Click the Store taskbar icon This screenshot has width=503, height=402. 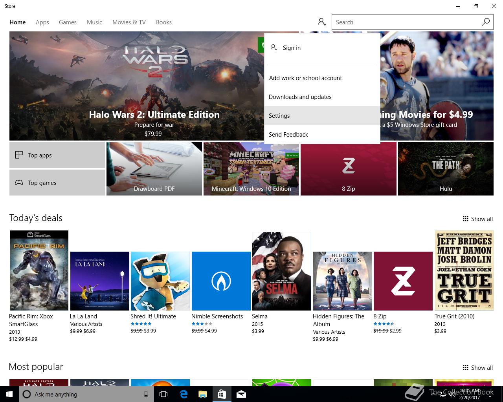click(x=222, y=394)
